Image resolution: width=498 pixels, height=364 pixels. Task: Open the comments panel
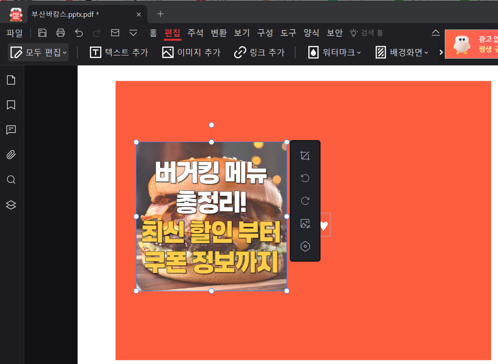(x=11, y=130)
